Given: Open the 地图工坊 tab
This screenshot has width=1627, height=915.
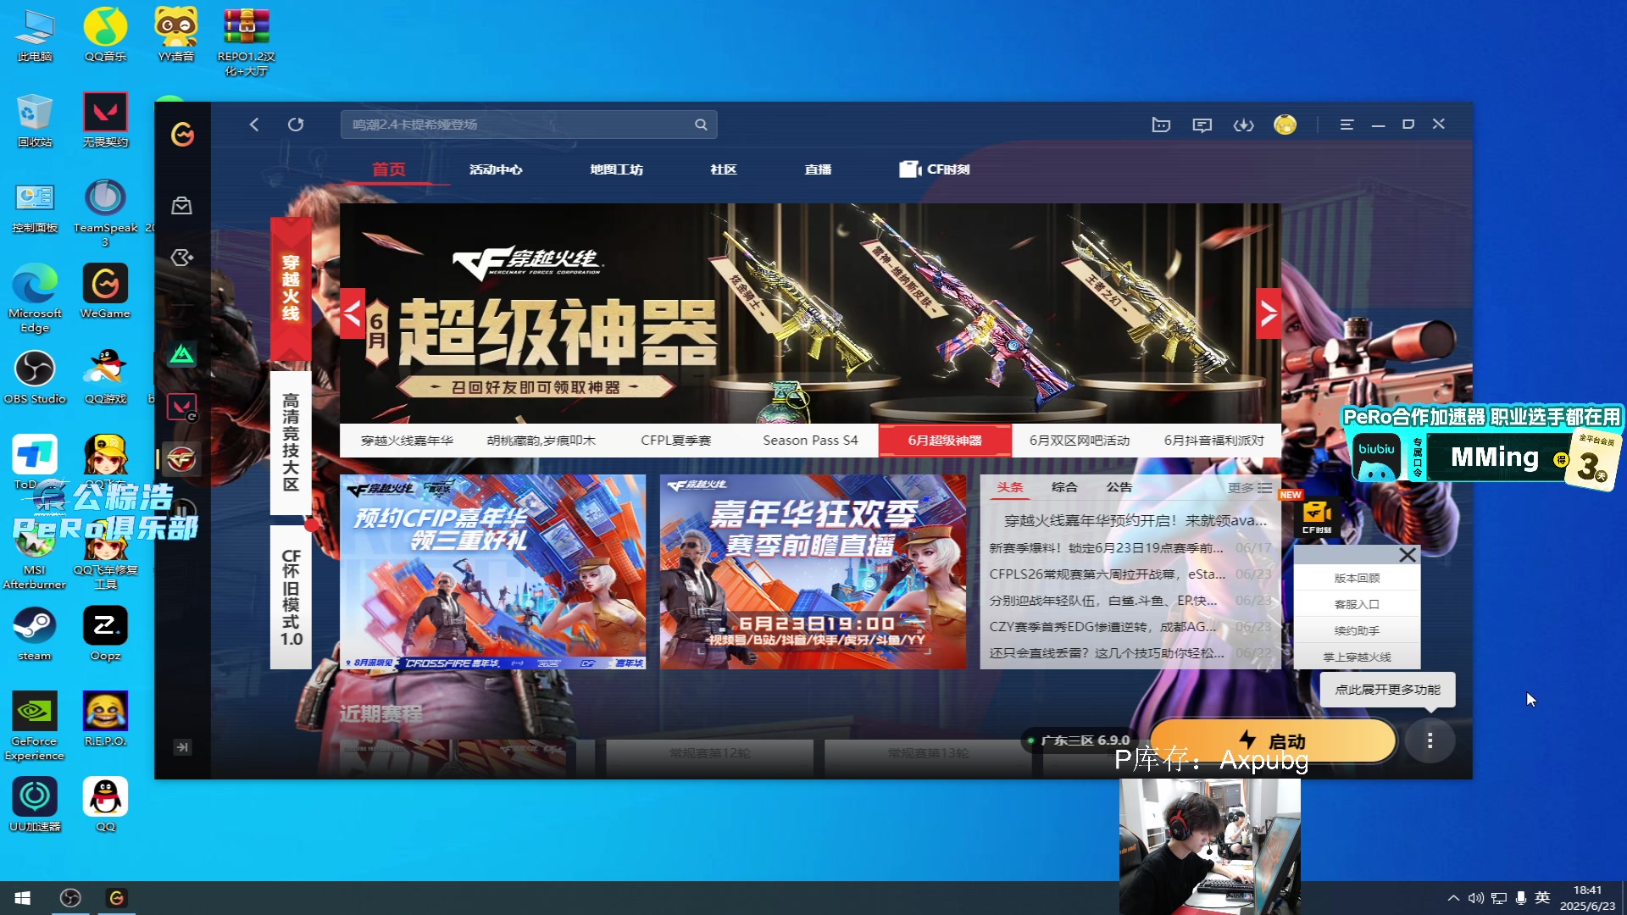Looking at the screenshot, I should pyautogui.click(x=616, y=169).
